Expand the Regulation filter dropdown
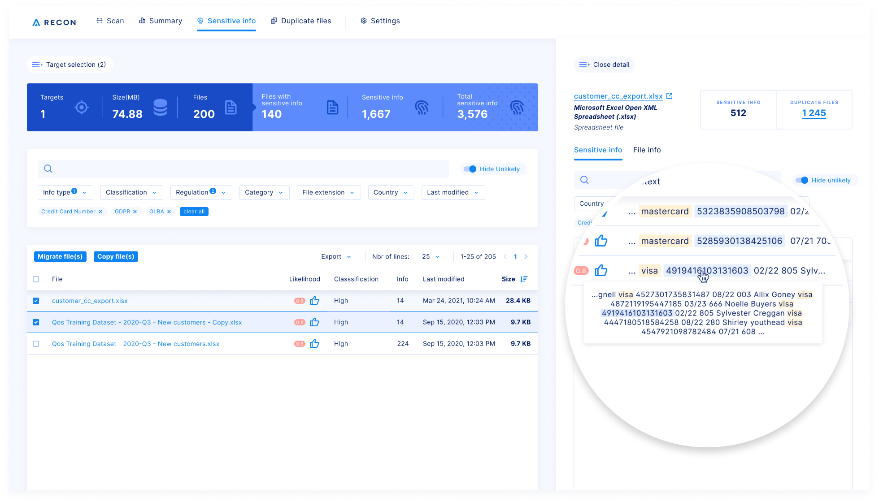 click(200, 192)
